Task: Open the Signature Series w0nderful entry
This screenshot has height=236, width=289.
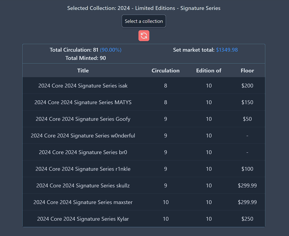Action: 83,136
